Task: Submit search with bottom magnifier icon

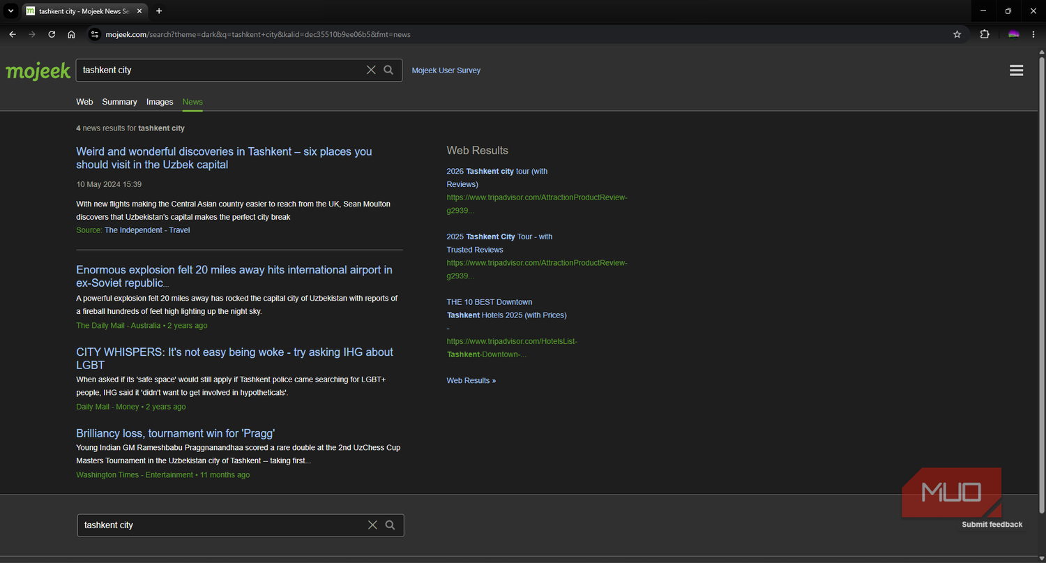Action: 390,525
